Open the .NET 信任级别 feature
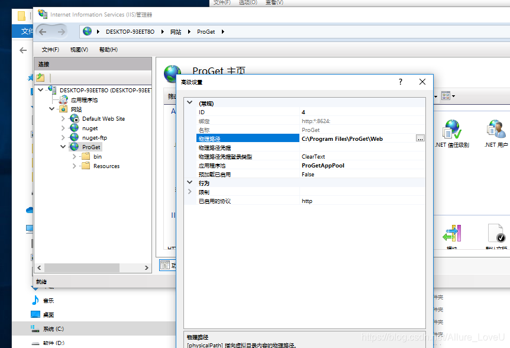This screenshot has width=510, height=348. click(451, 131)
